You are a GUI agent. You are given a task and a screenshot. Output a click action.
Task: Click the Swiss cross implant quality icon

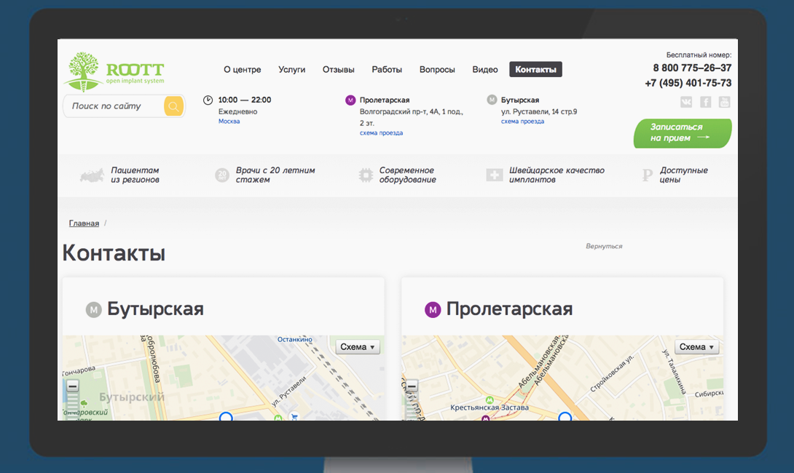tap(495, 175)
